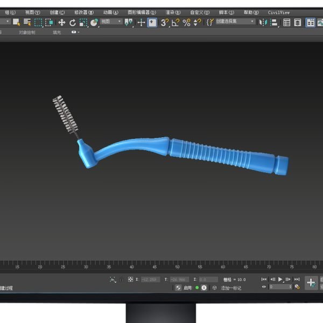The height and width of the screenshot is (323, 323).
Task: Select the Select Object tool
Action: (16, 22)
